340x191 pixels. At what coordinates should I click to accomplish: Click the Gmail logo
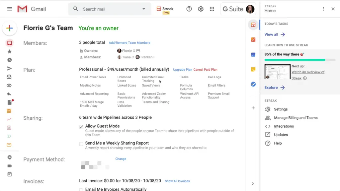tap(32, 9)
